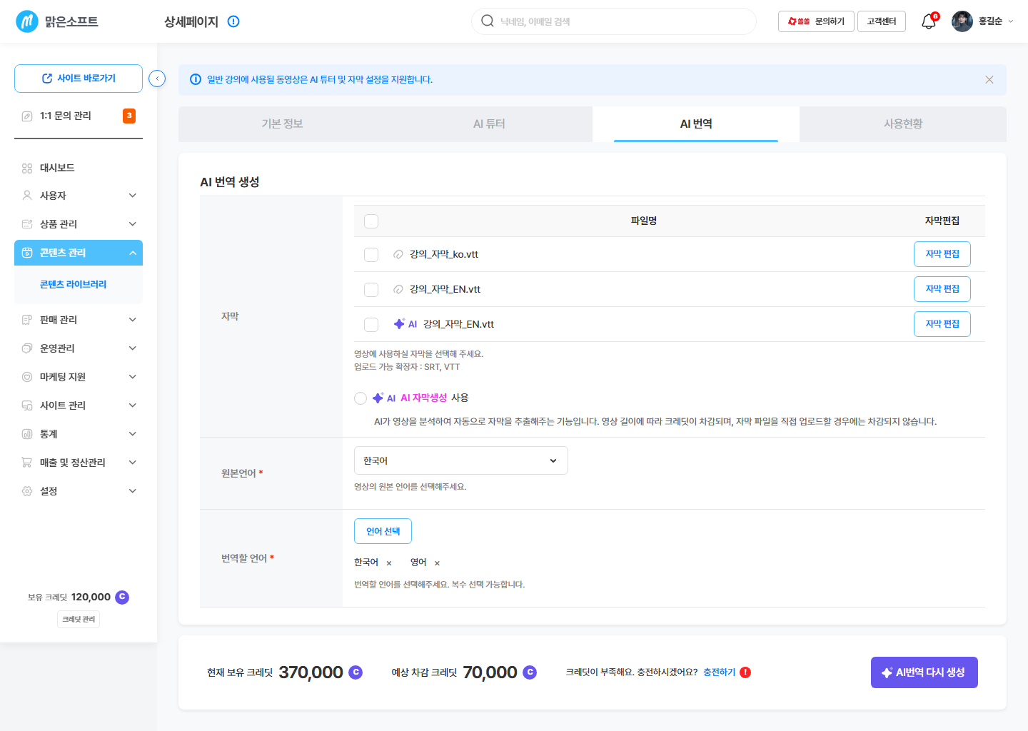
Task: Click the 언어 선택 button
Action: click(x=383, y=531)
